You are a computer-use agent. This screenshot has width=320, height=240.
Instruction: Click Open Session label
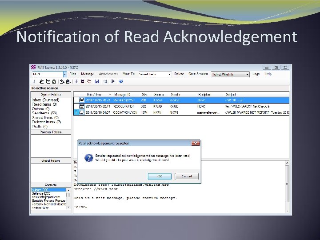coord(198,74)
